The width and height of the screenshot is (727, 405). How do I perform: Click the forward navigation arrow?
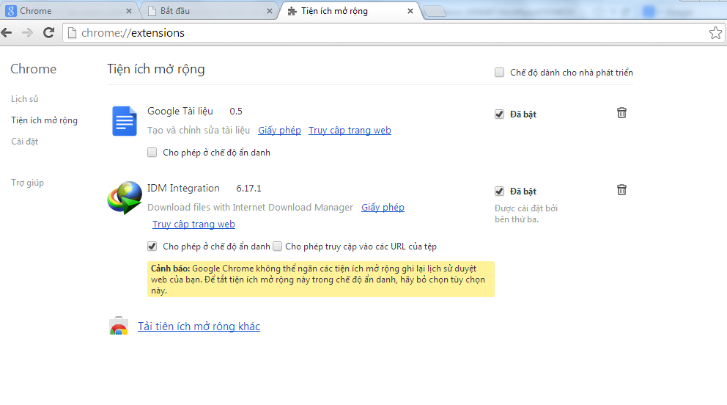tap(27, 32)
